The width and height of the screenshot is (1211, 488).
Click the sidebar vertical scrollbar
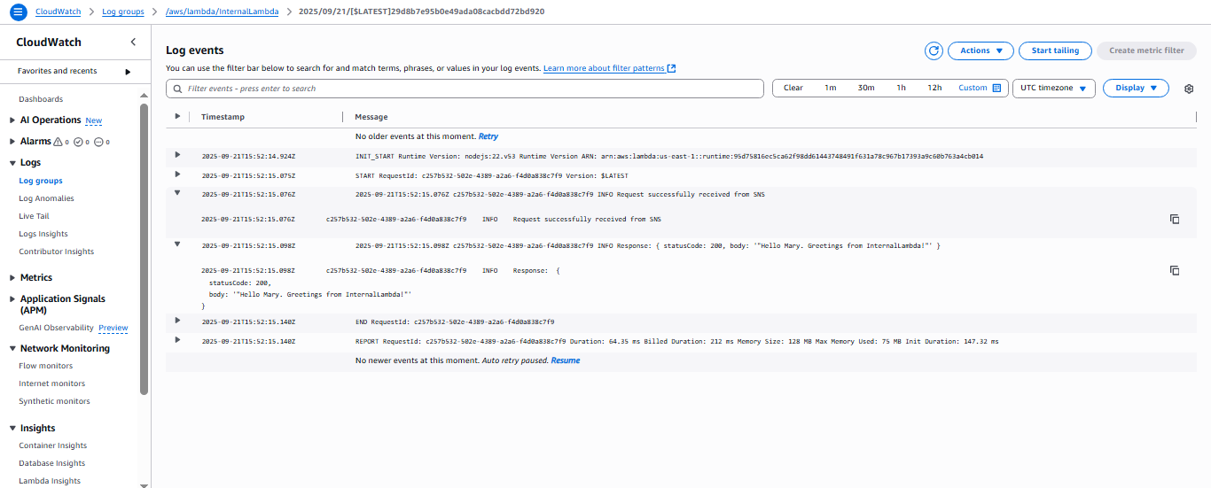click(145, 248)
